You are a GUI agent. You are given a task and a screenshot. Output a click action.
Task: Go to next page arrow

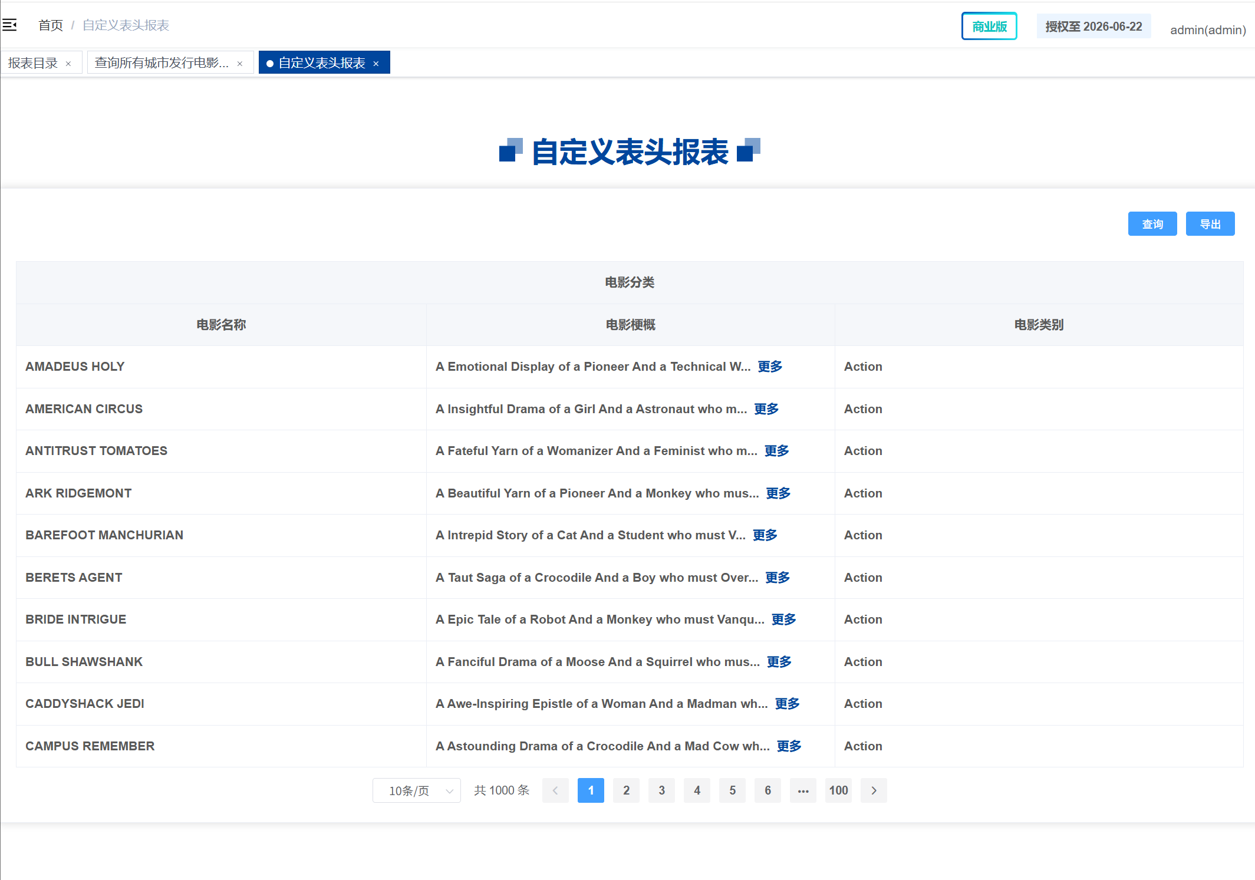[874, 790]
